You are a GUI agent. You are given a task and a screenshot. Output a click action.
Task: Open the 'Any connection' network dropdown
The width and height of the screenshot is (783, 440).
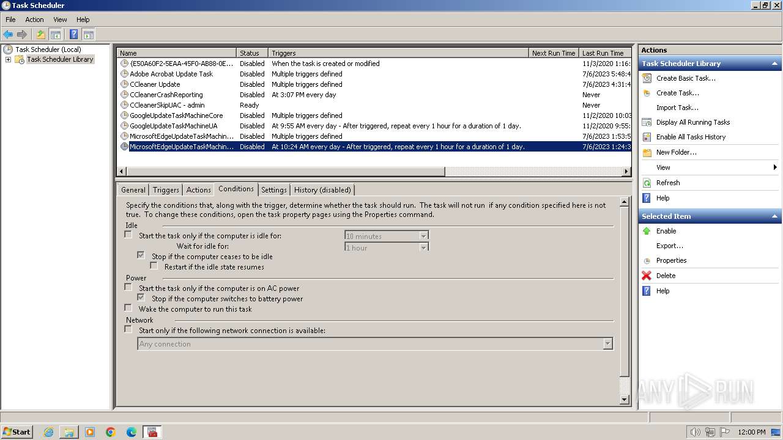607,344
